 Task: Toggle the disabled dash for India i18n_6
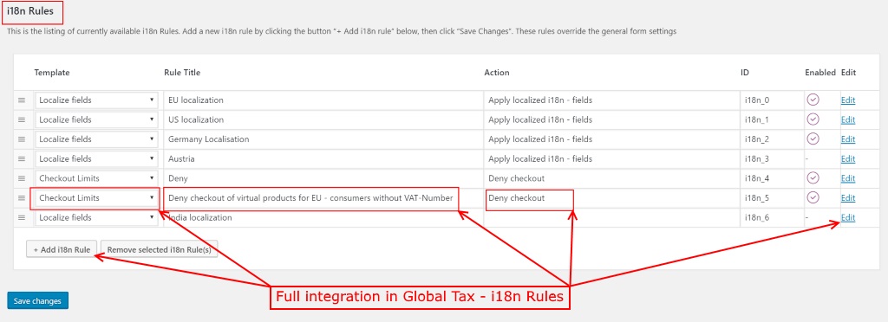coord(806,218)
